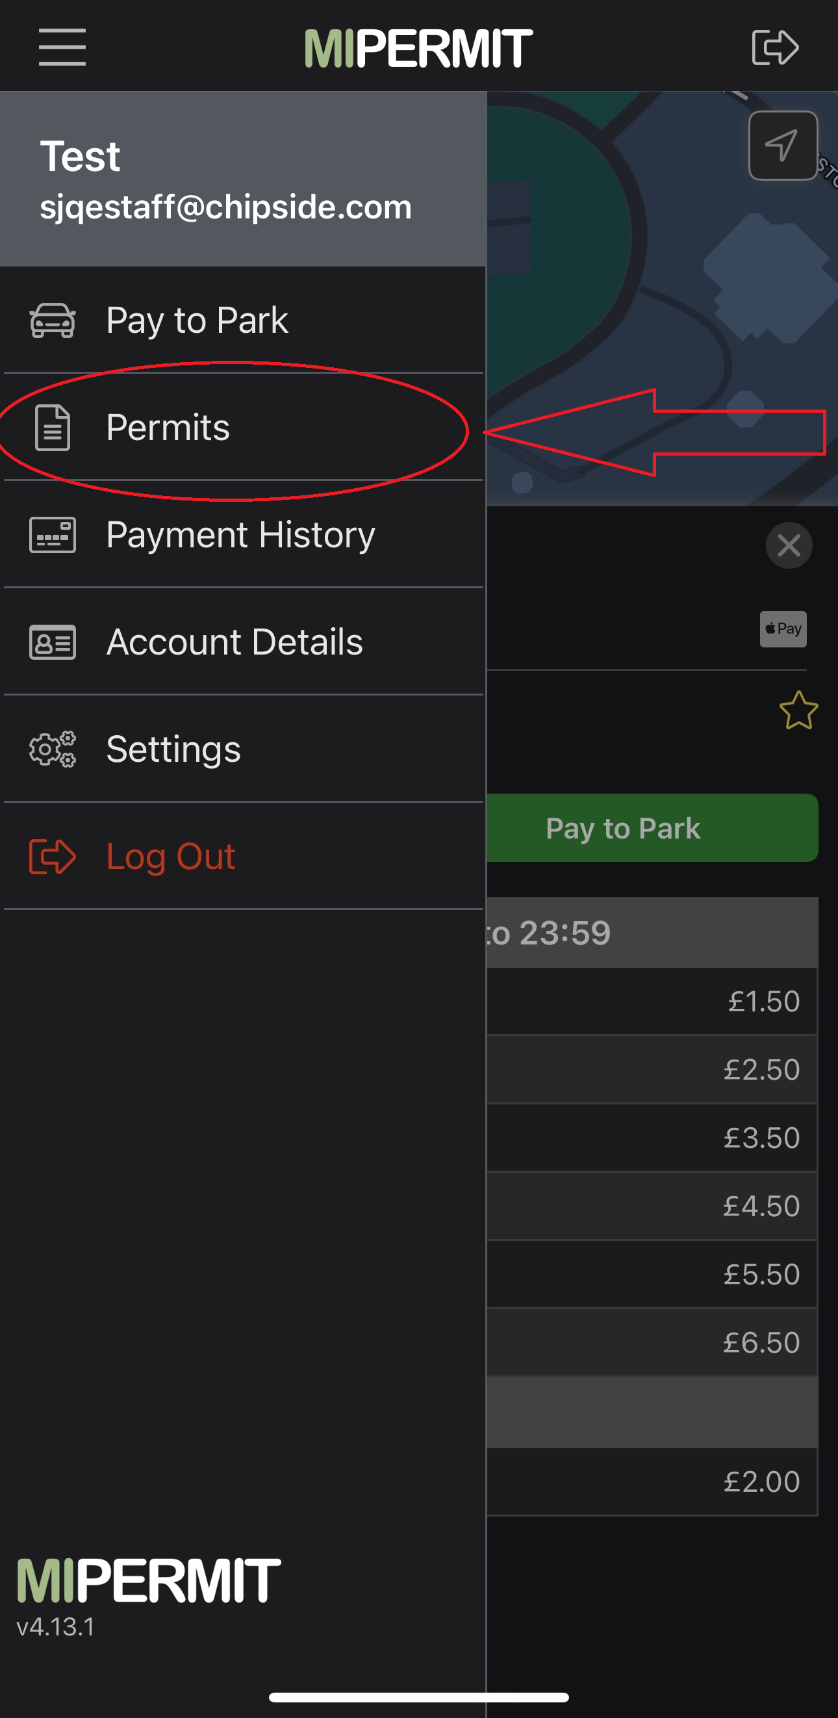Tap the MiPermit logo in the header
This screenshot has height=1718, width=838.
click(418, 48)
